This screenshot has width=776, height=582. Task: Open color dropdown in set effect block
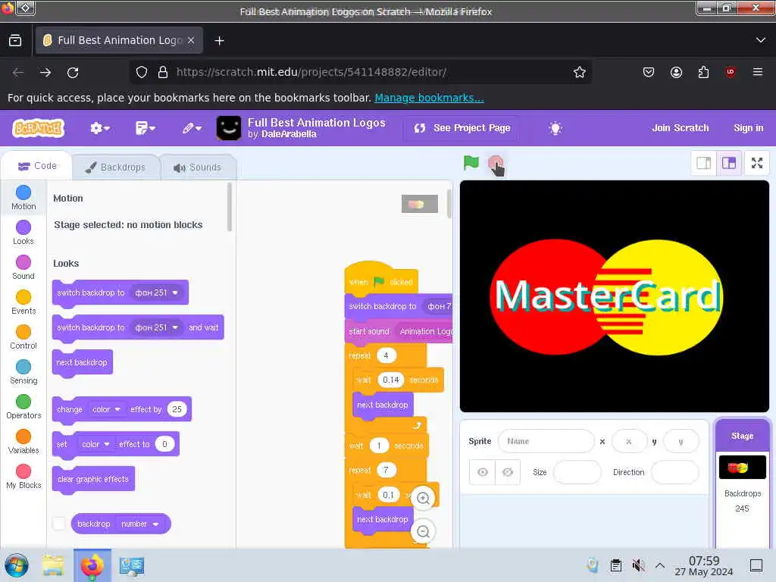pyautogui.click(x=95, y=444)
